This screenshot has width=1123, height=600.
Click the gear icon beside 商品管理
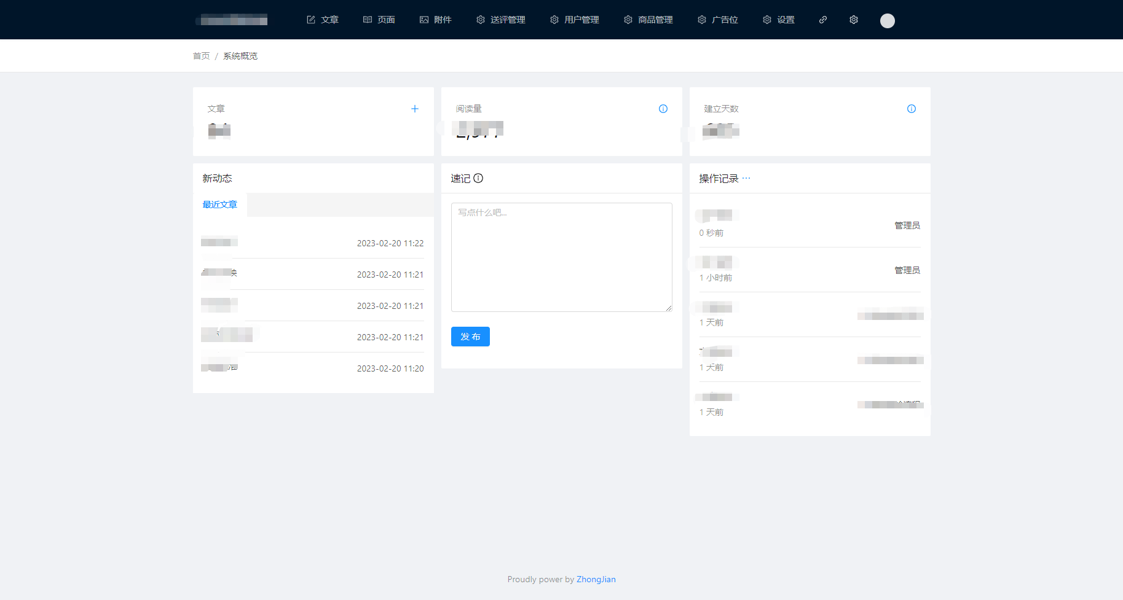[x=628, y=20]
